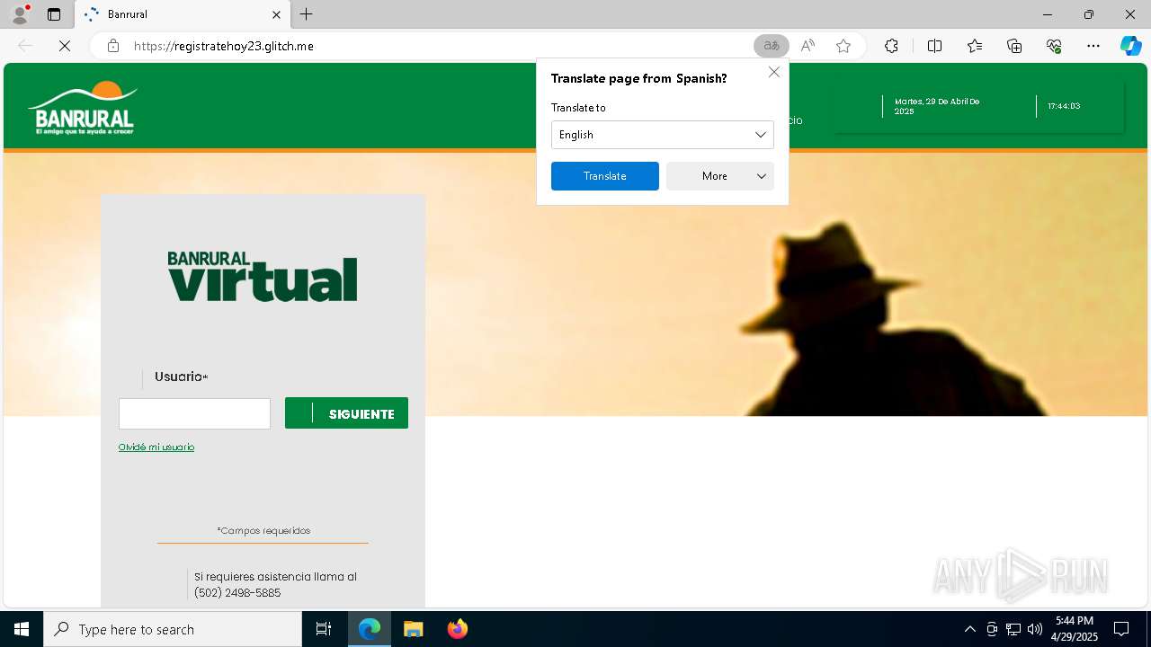The width and height of the screenshot is (1151, 647).
Task: Open Settings and more menu
Action: [1093, 46]
